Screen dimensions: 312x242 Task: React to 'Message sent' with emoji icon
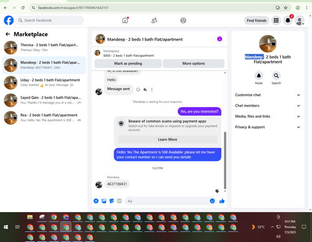[138, 90]
